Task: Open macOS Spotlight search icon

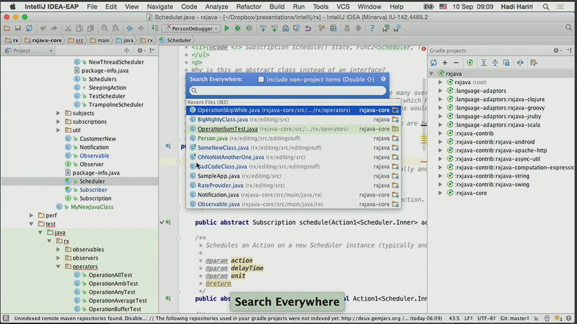Action: [546, 7]
